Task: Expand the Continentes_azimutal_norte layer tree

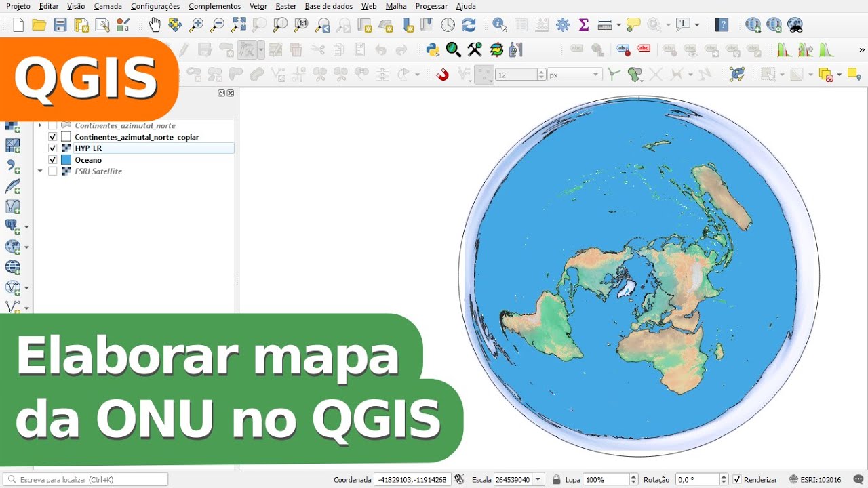Action: pyautogui.click(x=40, y=125)
